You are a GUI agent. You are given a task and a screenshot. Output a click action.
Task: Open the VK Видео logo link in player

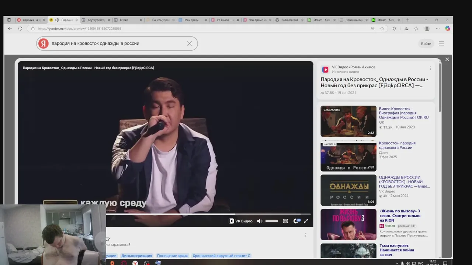pos(241,221)
